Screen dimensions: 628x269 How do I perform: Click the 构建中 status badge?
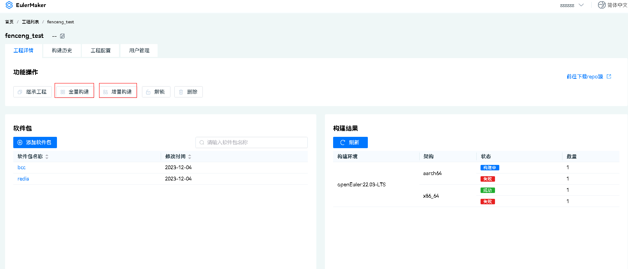point(490,168)
